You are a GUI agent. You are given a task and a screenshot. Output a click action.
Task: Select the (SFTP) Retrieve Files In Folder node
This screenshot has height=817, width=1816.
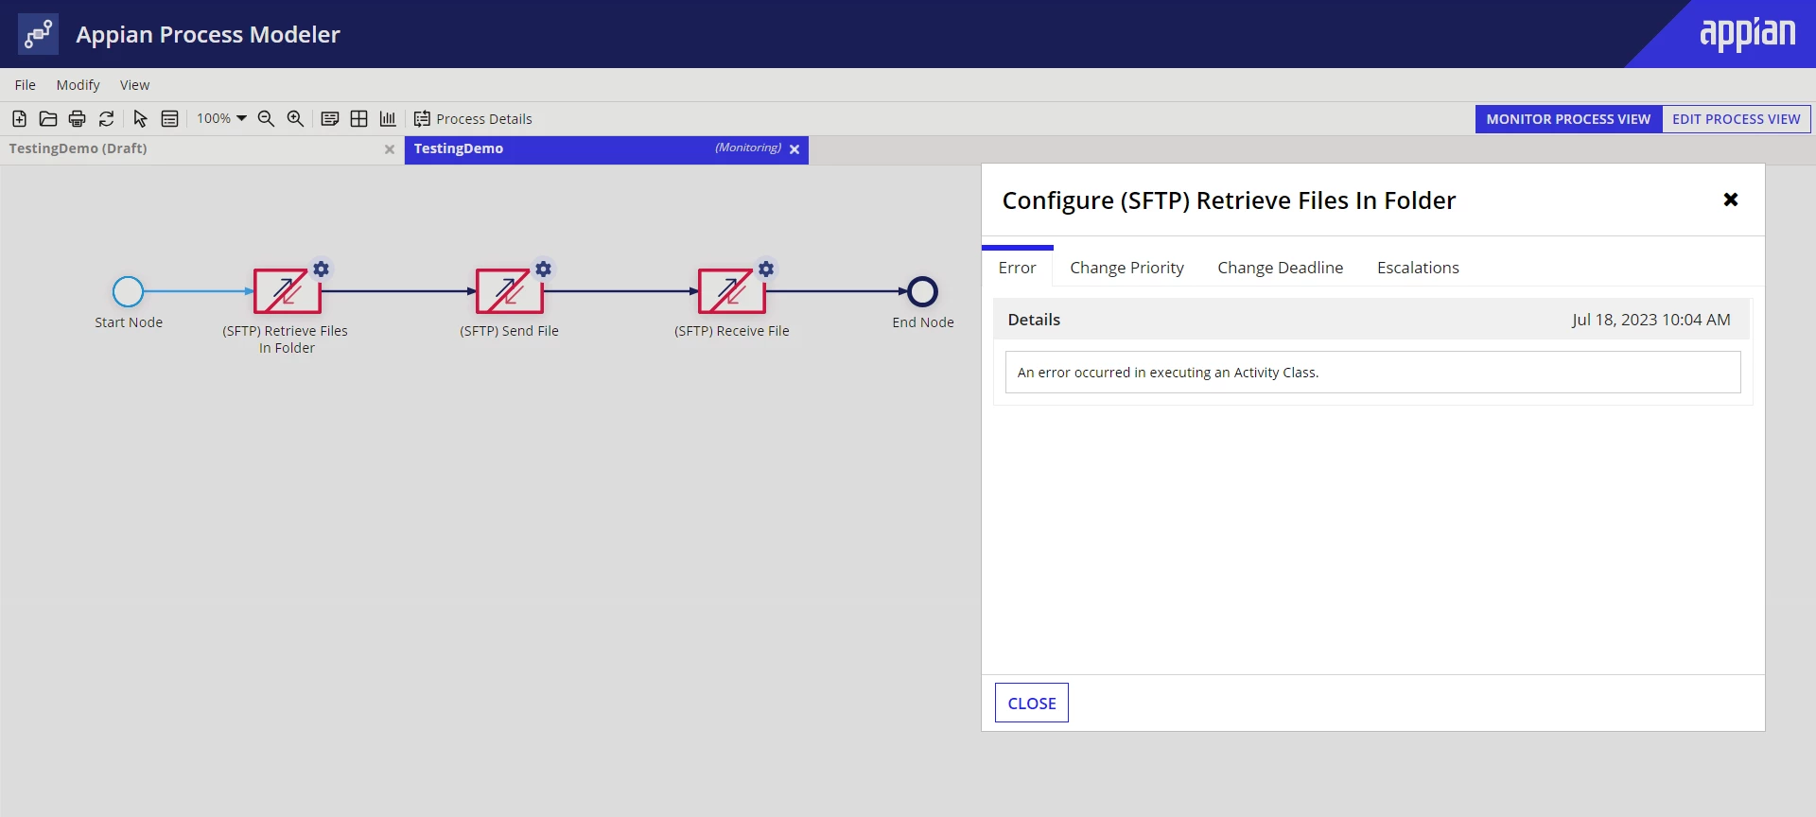tap(287, 291)
